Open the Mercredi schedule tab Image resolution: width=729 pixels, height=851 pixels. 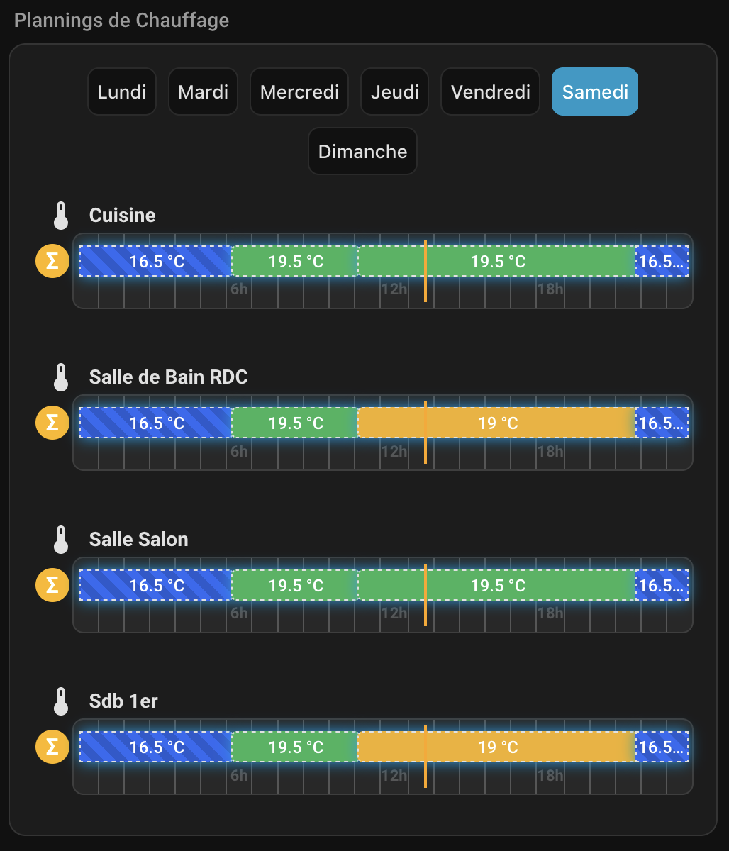299,91
